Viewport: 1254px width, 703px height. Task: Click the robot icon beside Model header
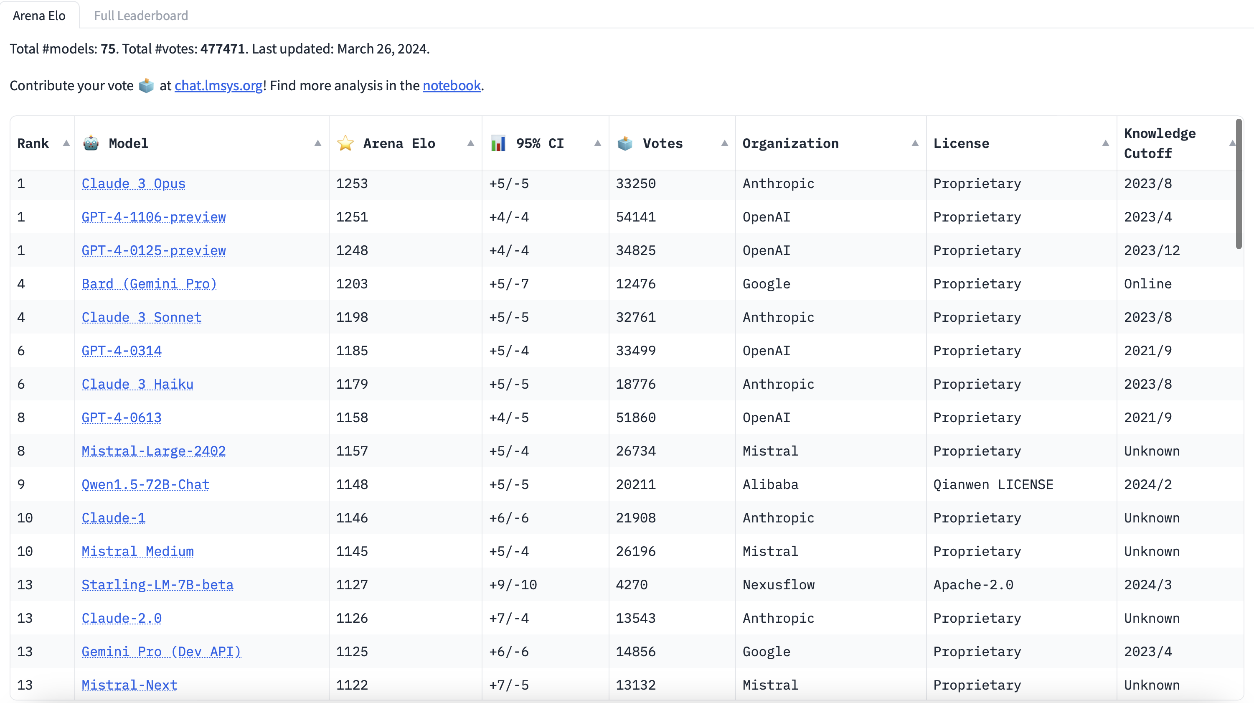pyautogui.click(x=91, y=143)
